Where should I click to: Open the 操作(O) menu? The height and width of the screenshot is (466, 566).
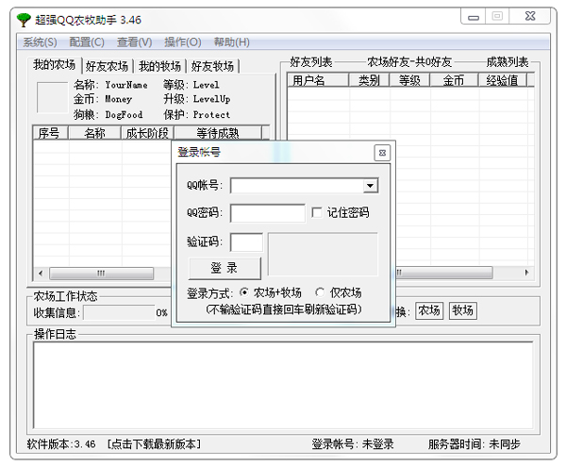click(183, 42)
